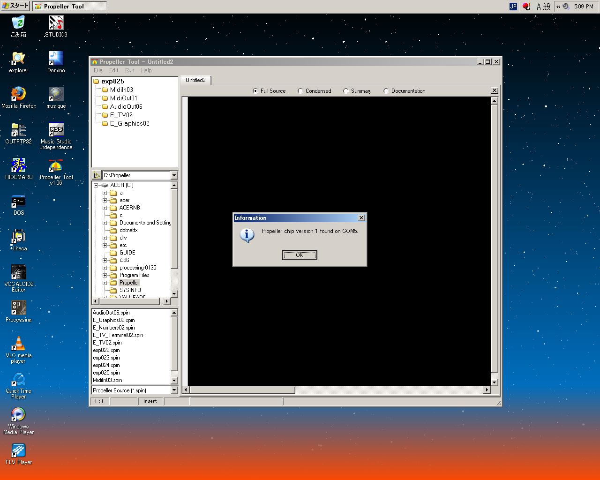Image resolution: width=600 pixels, height=480 pixels.
Task: Choose the Documentation view radio button
Action: pyautogui.click(x=386, y=91)
